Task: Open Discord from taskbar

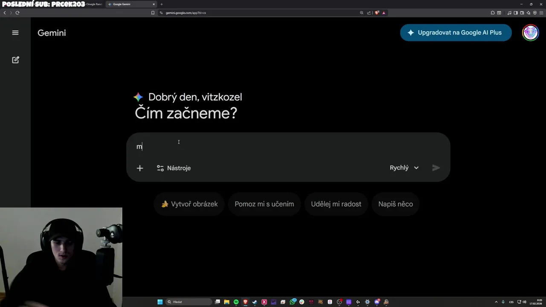Action: [377, 302]
